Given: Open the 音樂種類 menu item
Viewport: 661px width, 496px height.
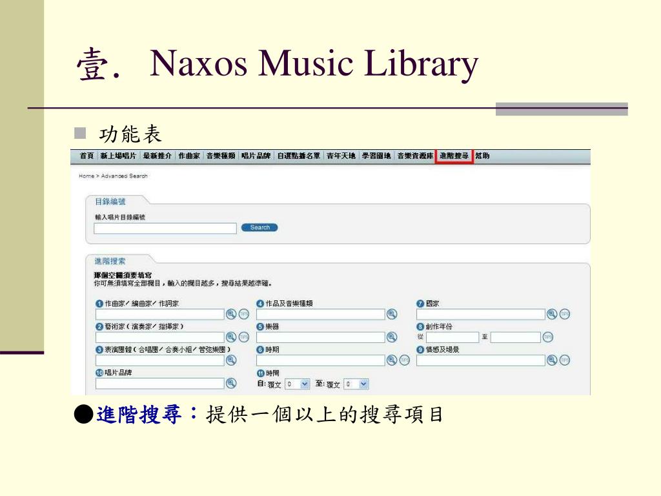Looking at the screenshot, I should click(221, 156).
